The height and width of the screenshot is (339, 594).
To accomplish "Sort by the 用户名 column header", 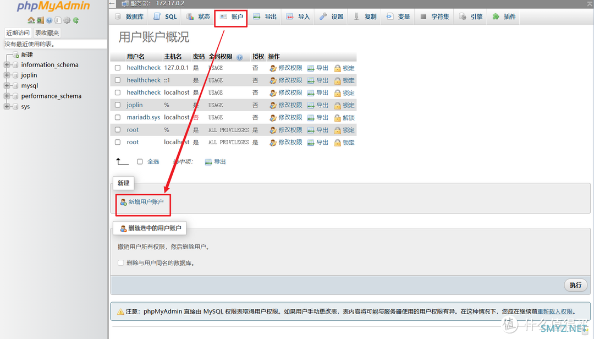I will pos(136,57).
